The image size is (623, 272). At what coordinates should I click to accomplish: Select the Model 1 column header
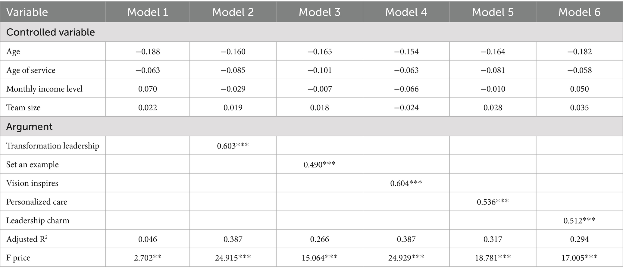(x=148, y=12)
